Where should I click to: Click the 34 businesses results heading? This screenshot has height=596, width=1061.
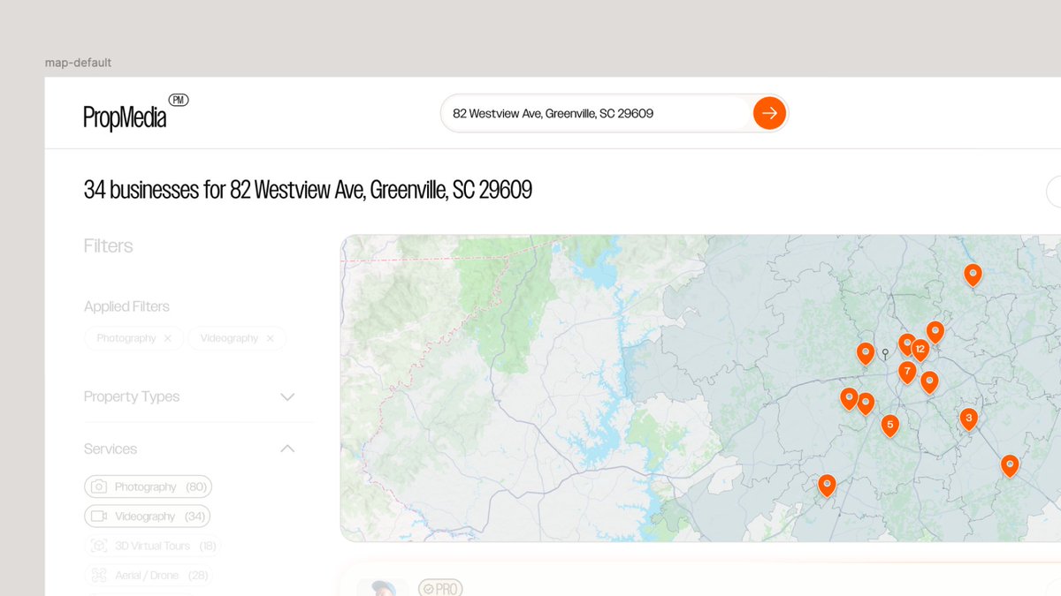coord(308,190)
